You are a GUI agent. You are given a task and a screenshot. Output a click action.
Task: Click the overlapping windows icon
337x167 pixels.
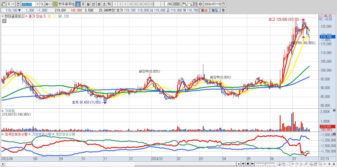(284, 164)
